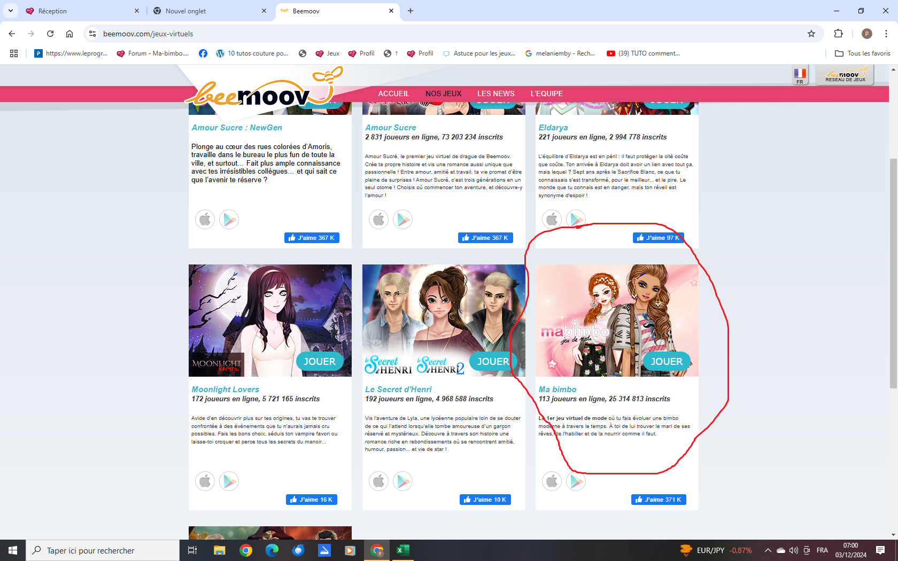The image size is (898, 561).
Task: Like Amour Sucre NewGen with J'aime 367 K
Action: [x=312, y=238]
